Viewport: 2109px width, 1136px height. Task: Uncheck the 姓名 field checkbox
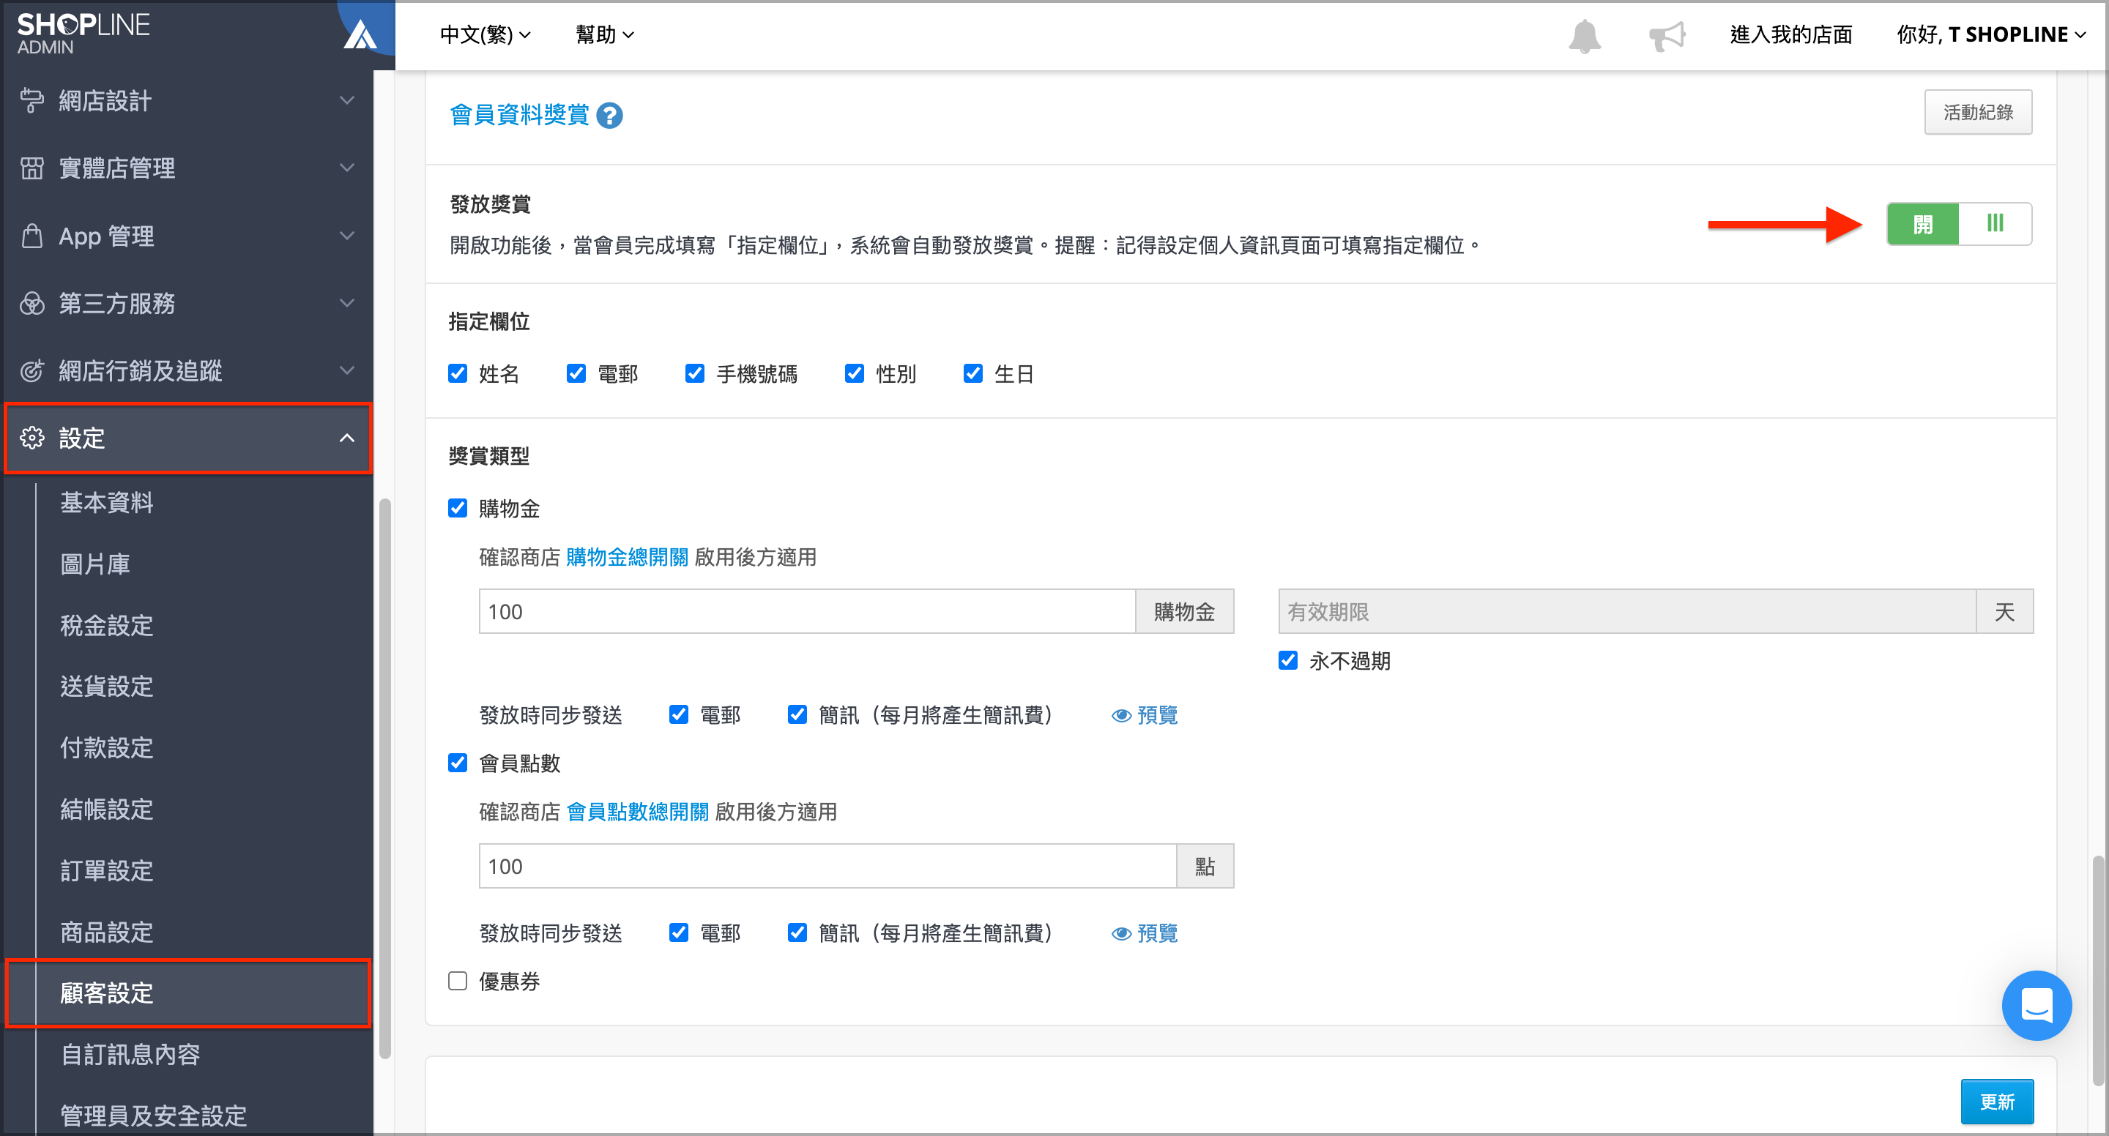[458, 373]
